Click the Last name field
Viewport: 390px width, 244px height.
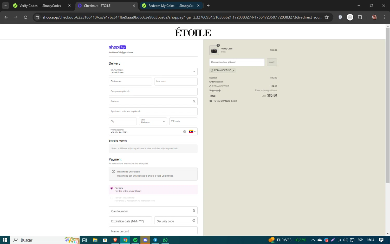(x=176, y=81)
